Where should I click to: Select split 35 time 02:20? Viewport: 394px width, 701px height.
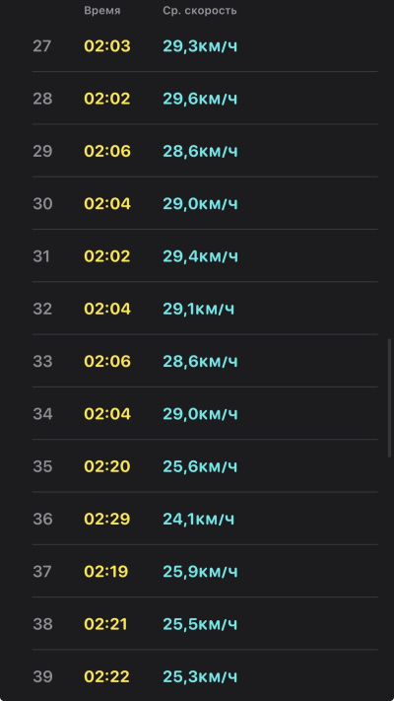[x=107, y=466]
